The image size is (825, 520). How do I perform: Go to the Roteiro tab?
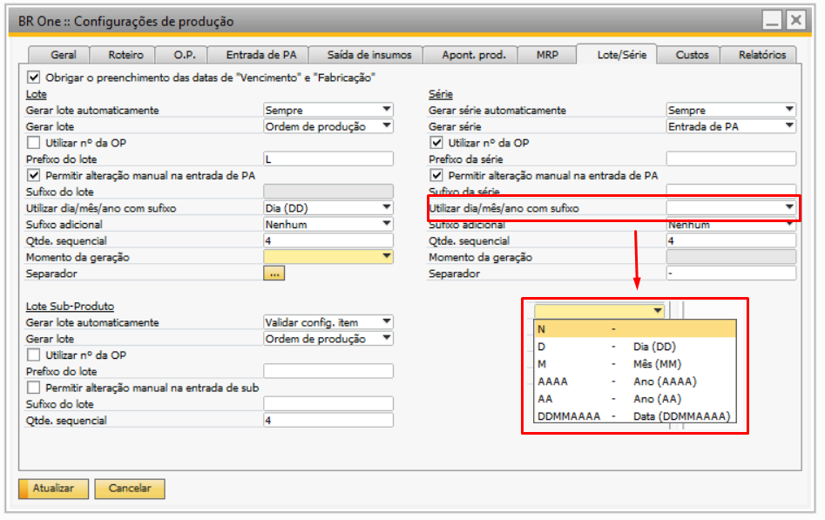coord(126,55)
